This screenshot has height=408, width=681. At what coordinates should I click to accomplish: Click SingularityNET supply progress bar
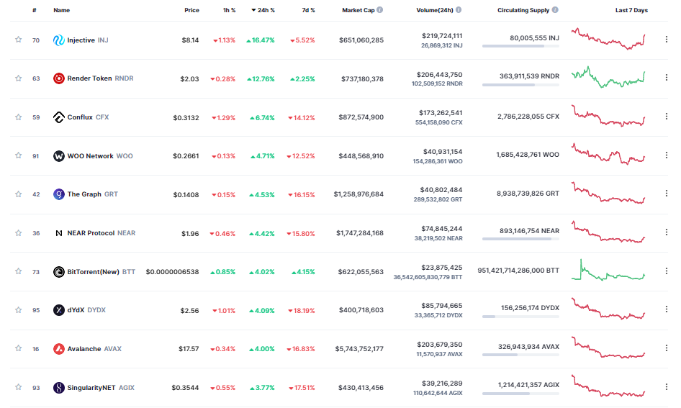(x=520, y=394)
